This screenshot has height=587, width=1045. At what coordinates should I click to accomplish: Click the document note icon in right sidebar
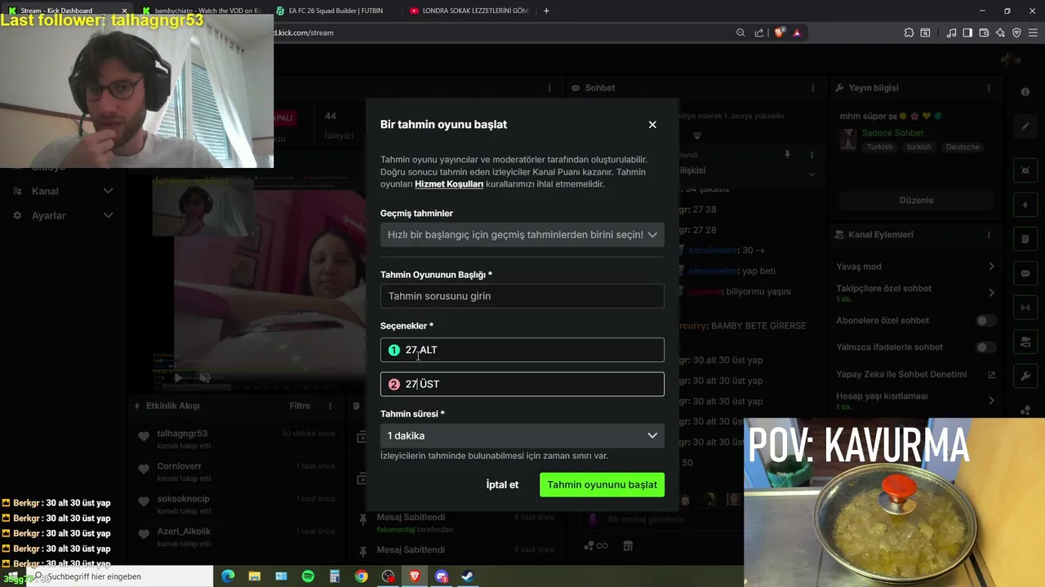[1025, 239]
